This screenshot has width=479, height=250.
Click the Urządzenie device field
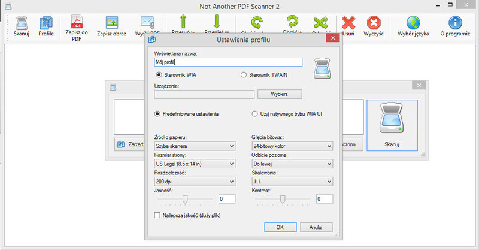click(x=204, y=94)
